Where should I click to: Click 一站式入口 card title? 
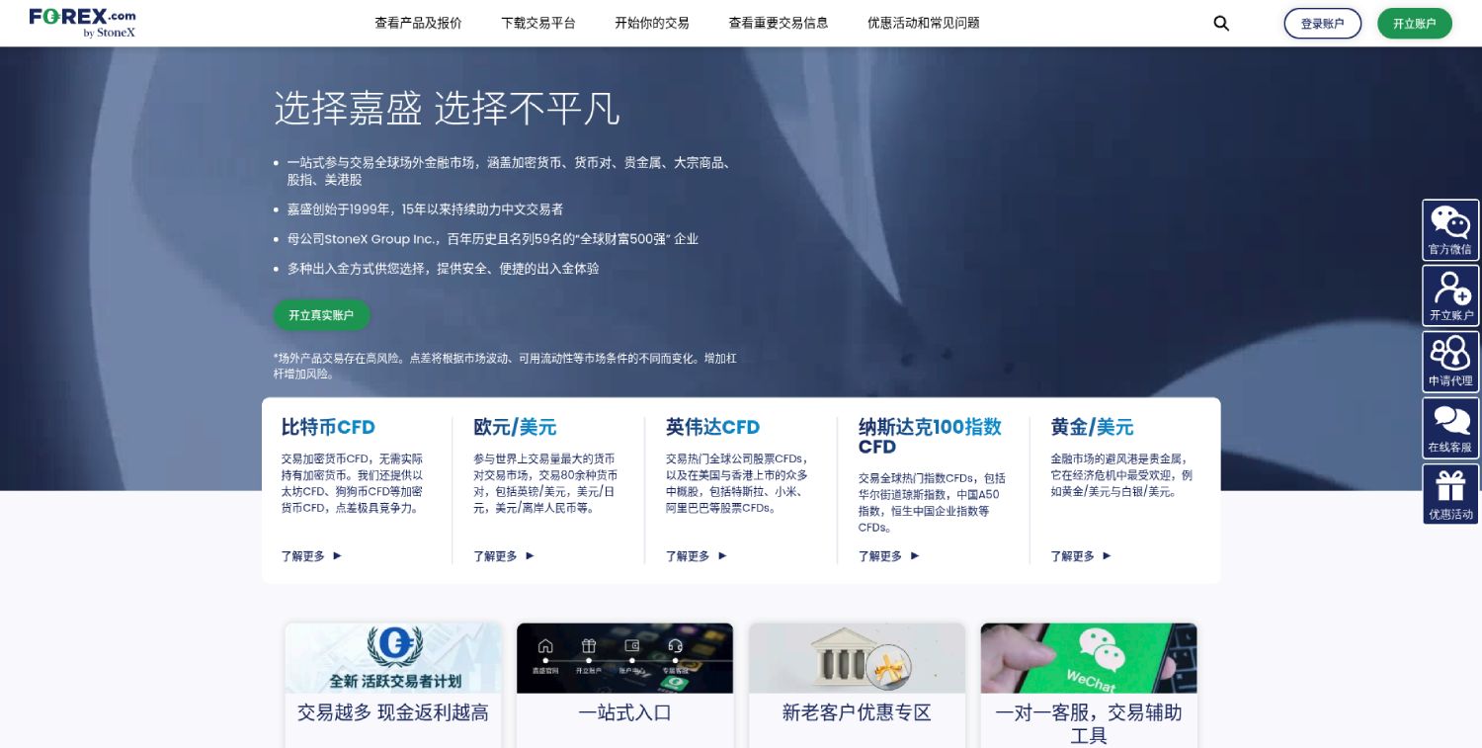tap(625, 712)
